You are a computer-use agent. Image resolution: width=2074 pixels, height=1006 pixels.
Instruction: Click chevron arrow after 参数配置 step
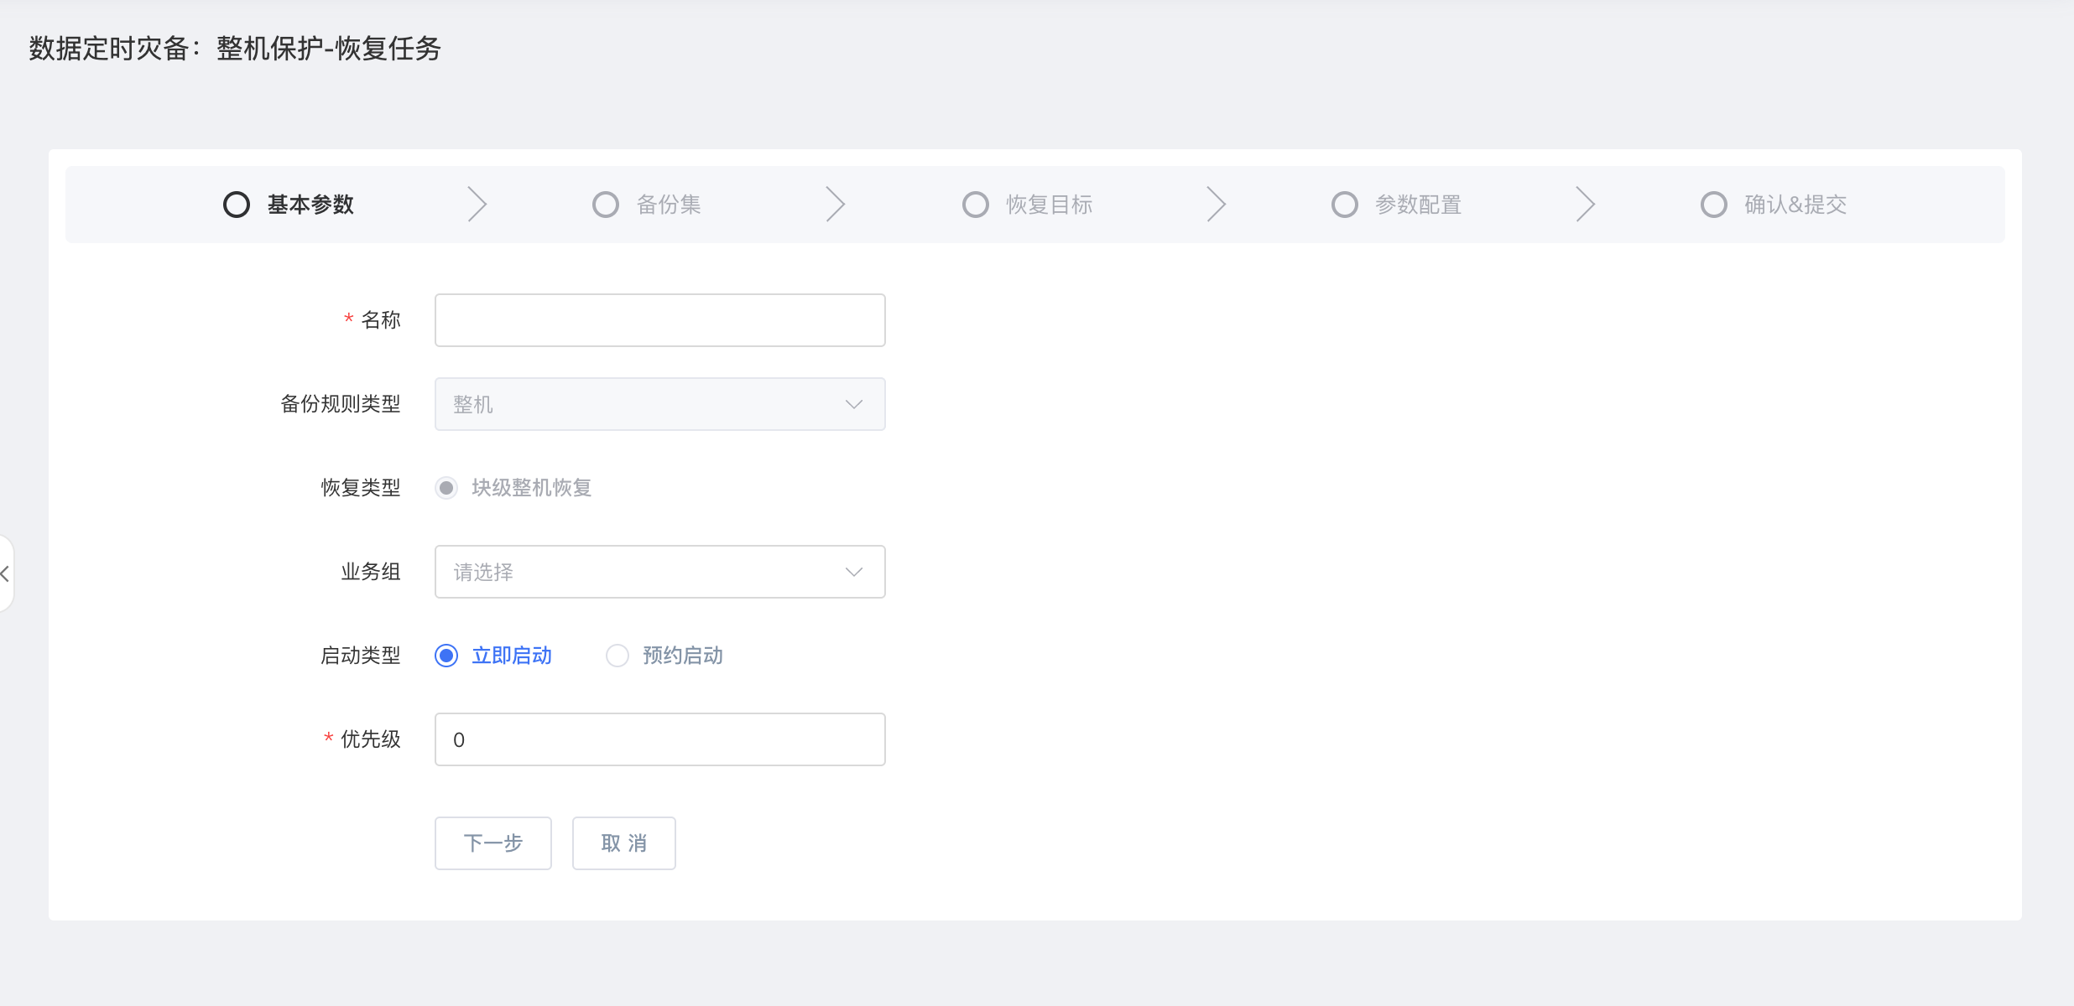click(1585, 205)
